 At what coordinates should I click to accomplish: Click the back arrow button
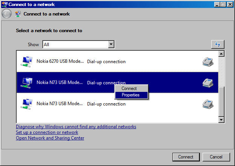click(6, 14)
